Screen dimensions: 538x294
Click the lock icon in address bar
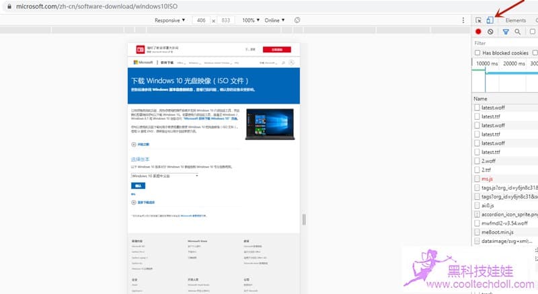coord(9,6)
